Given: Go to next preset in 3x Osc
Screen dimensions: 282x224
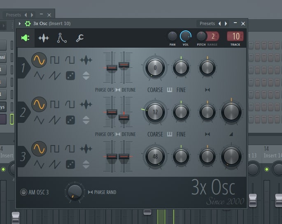Looking at the screenshot, I should (226, 23).
